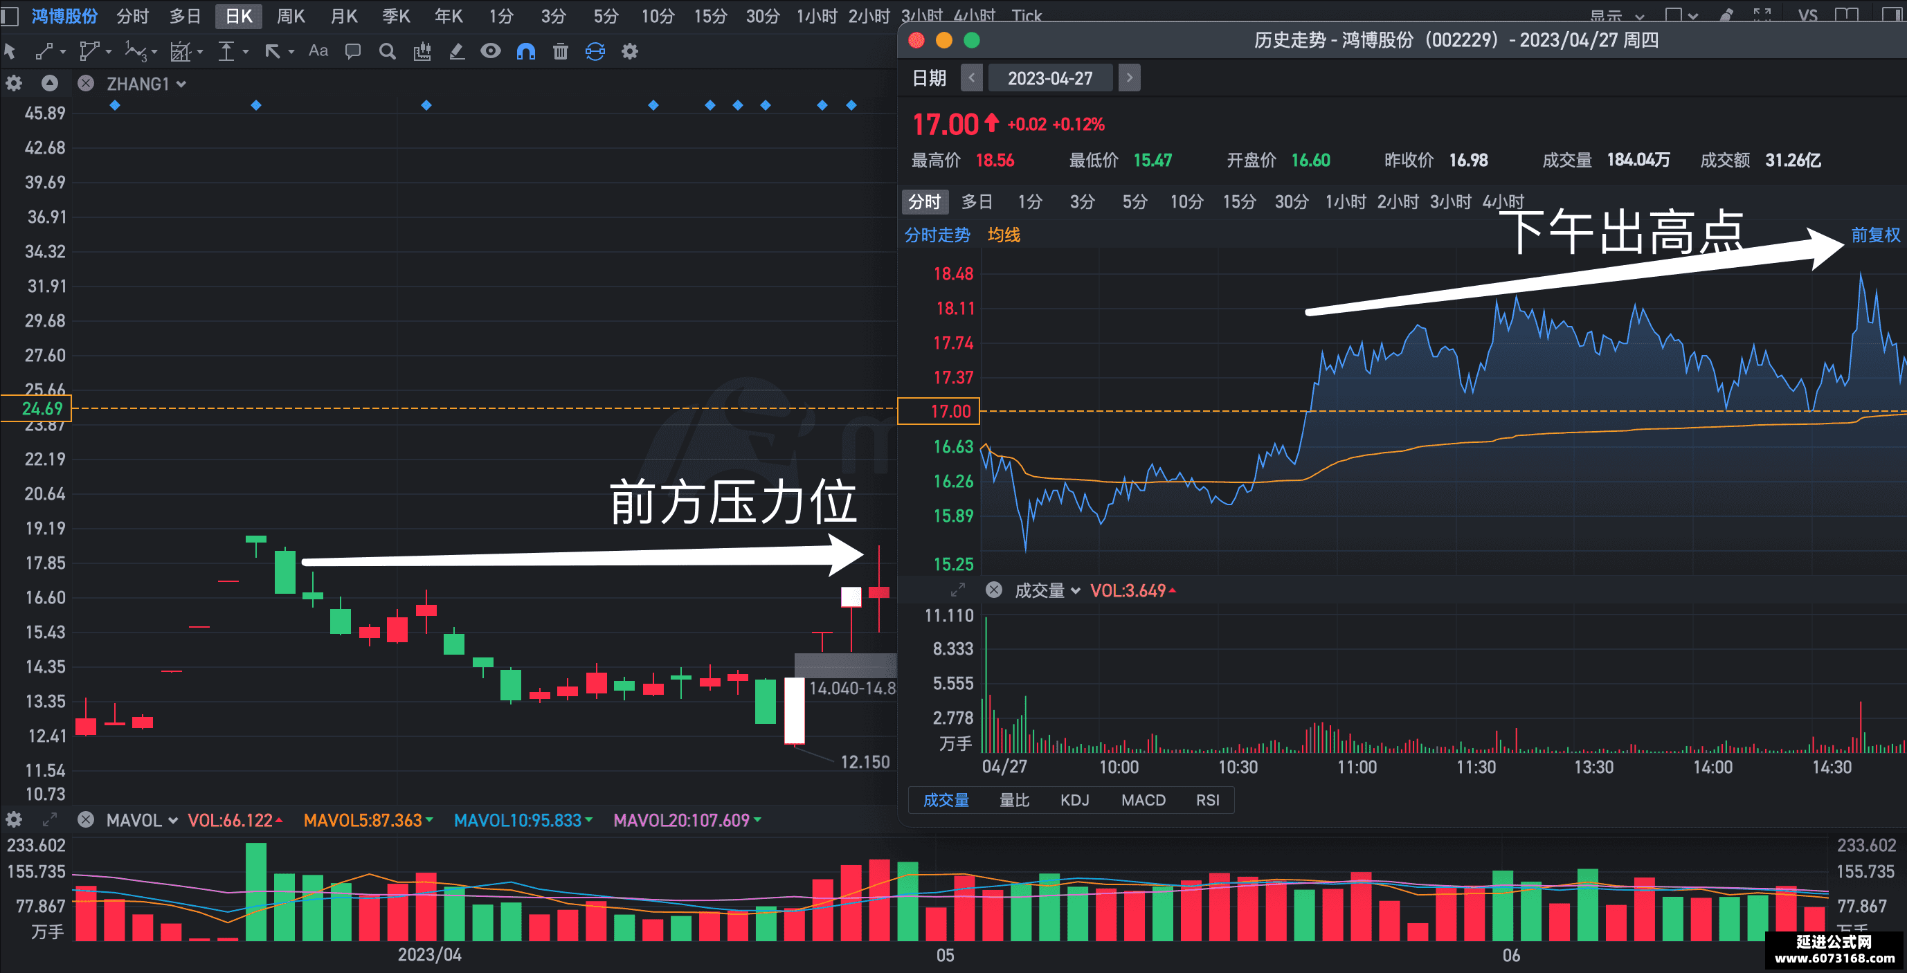Viewport: 1907px width, 973px height.
Task: Click the trash icon to delete drawings
Action: click(x=561, y=51)
